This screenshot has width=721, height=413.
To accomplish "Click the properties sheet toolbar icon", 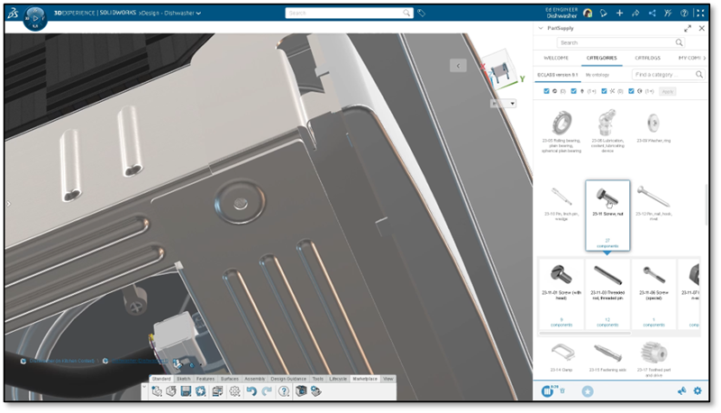I will [217, 391].
